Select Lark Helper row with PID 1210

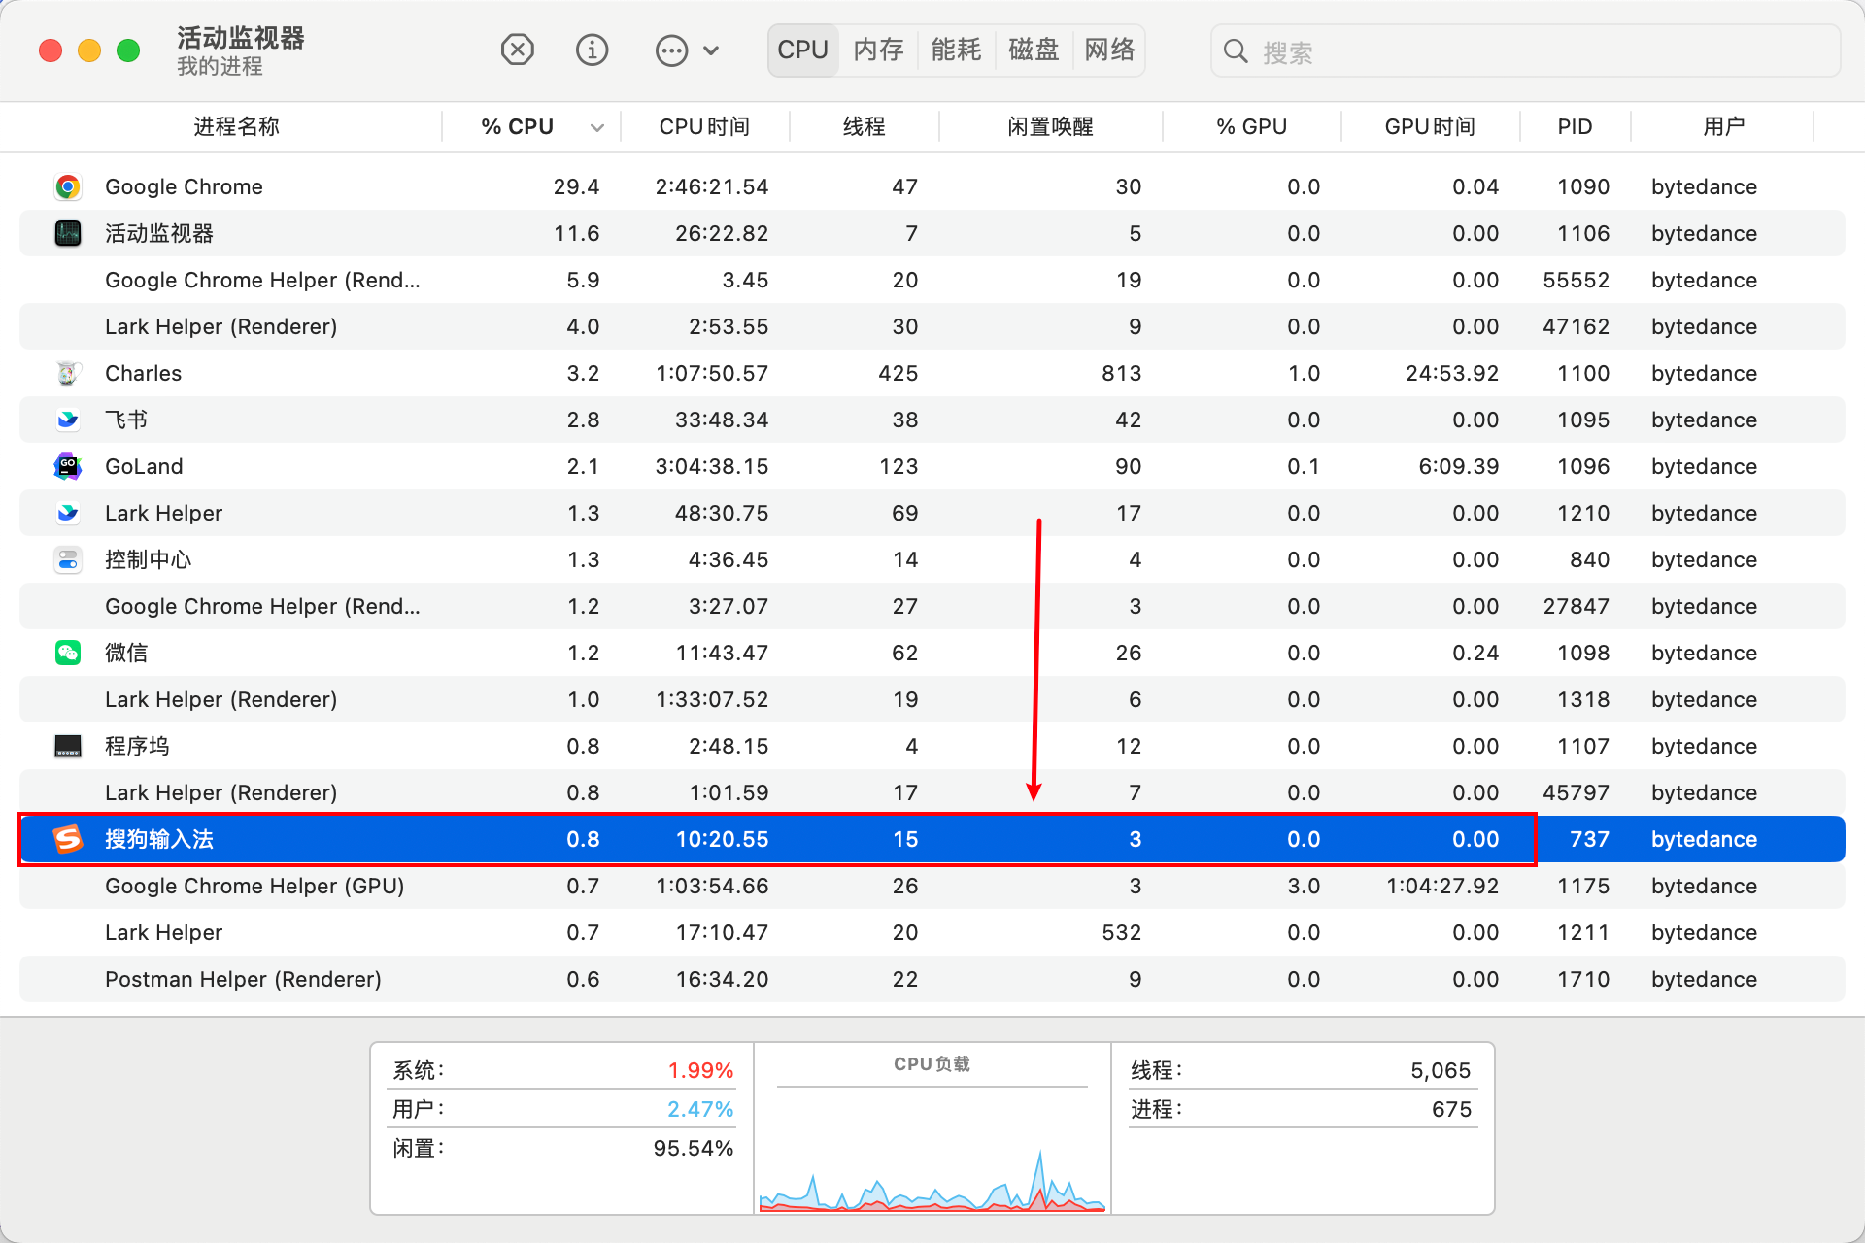point(932,513)
